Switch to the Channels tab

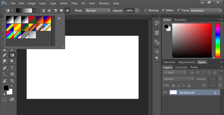[181, 67]
